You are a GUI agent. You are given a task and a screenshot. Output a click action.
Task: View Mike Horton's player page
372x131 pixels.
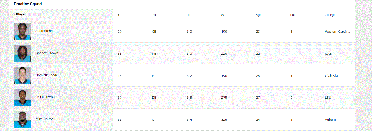coord(44,119)
